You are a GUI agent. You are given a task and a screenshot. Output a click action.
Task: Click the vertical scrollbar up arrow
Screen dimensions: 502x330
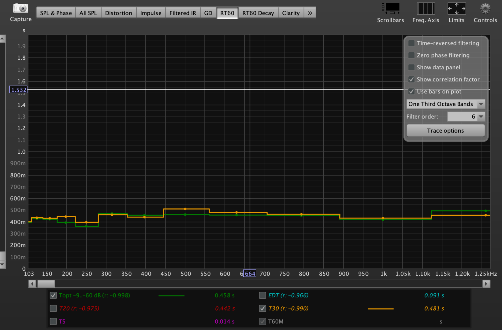pyautogui.click(x=2, y=39)
